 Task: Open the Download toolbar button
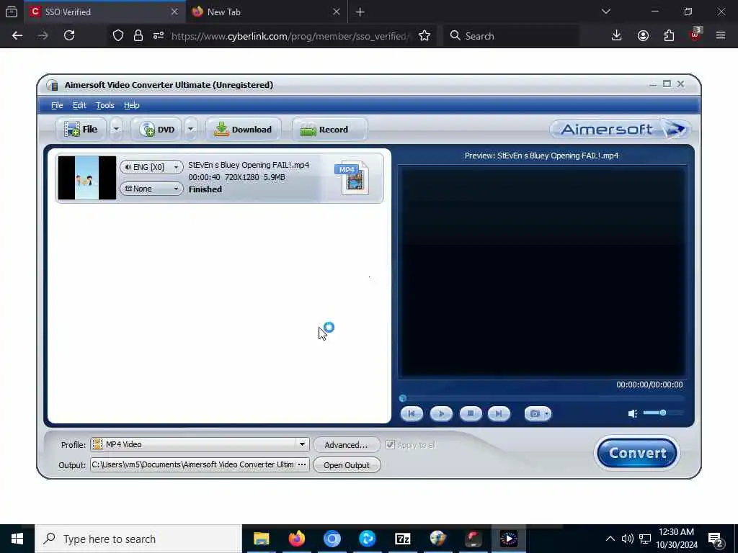click(244, 130)
